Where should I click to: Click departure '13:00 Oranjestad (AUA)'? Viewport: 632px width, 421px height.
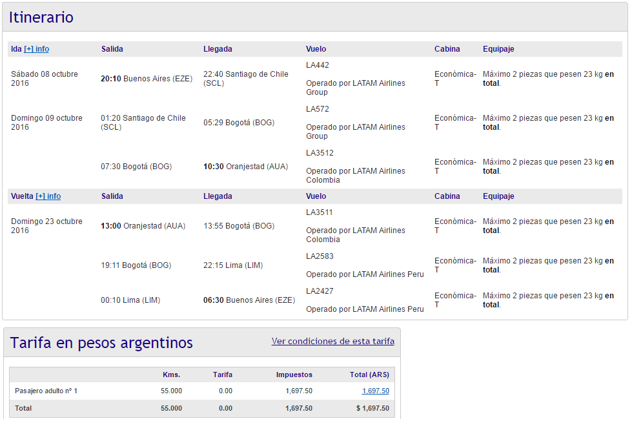click(143, 226)
